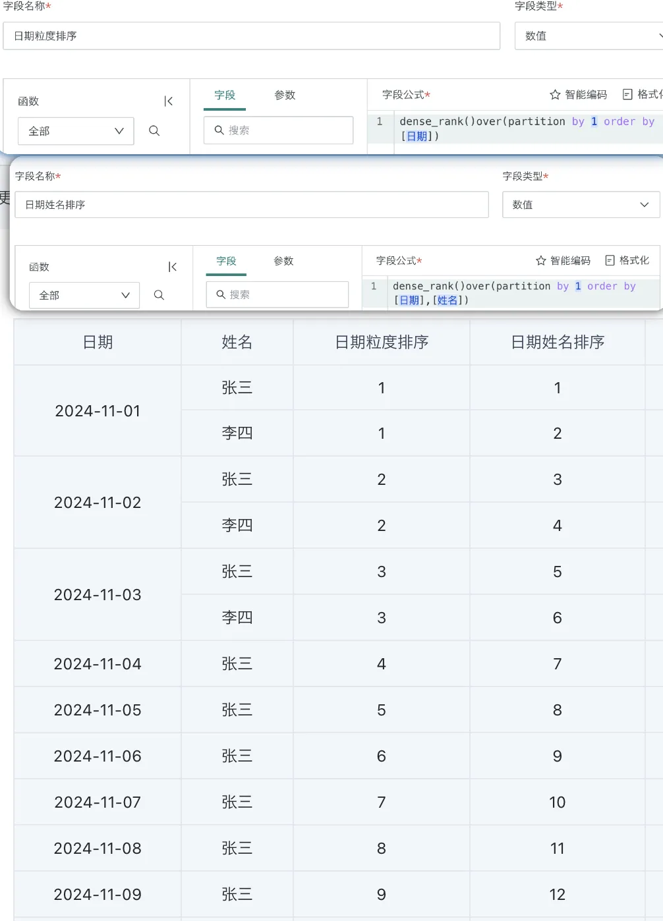Click the 搜索 field box in 日期粒度排序 panel
663x921 pixels.
pos(278,130)
